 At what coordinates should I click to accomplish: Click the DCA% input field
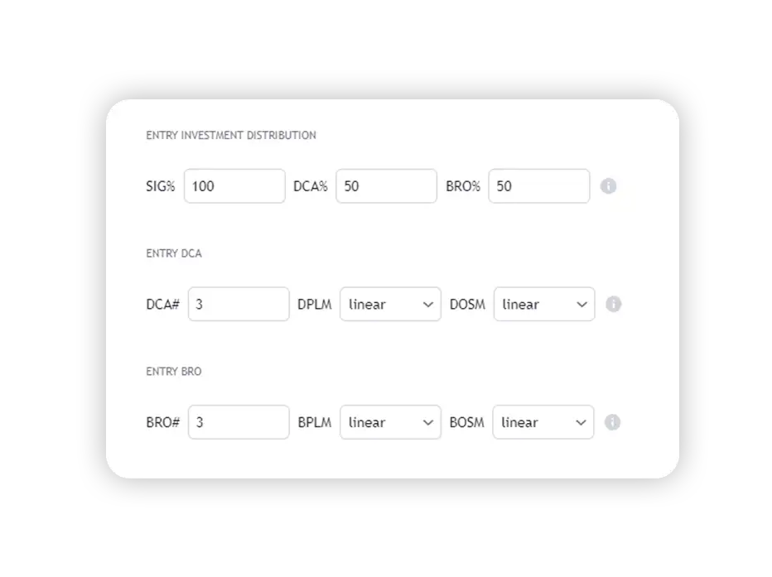click(x=386, y=186)
